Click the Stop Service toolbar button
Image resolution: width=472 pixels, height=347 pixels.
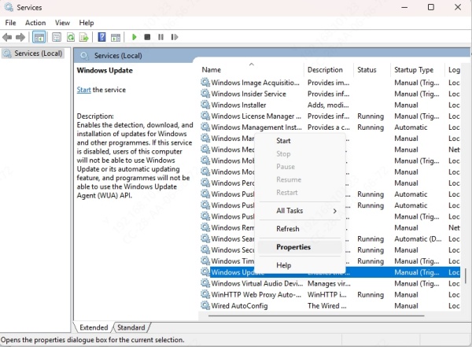click(x=147, y=37)
